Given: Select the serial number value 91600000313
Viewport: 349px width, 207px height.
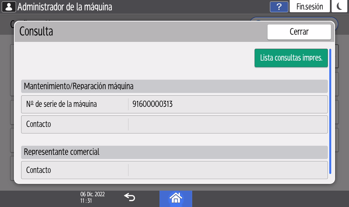Looking at the screenshot, I should [x=152, y=104].
